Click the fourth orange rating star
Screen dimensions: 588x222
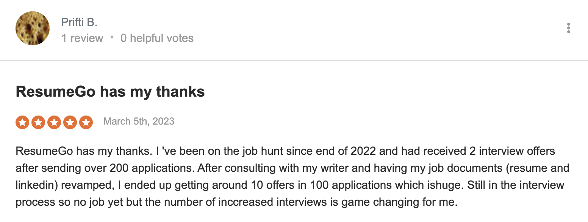pyautogui.click(x=70, y=122)
